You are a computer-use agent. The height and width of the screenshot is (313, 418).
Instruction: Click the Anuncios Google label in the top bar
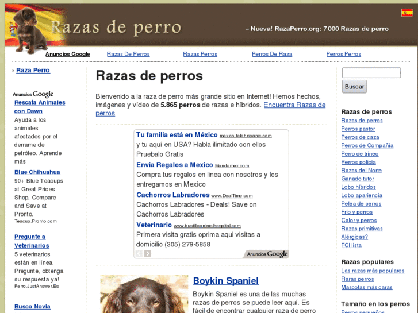(67, 54)
